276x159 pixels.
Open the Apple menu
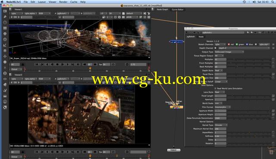(2, 2)
